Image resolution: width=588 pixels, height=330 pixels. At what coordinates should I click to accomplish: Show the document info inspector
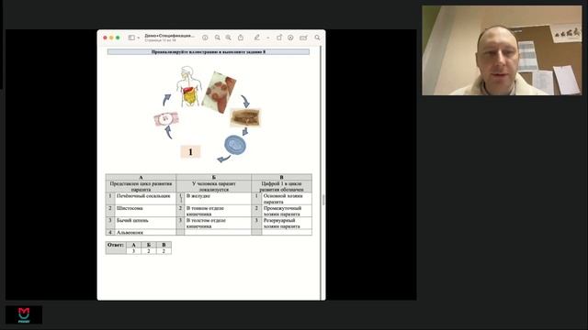(205, 38)
